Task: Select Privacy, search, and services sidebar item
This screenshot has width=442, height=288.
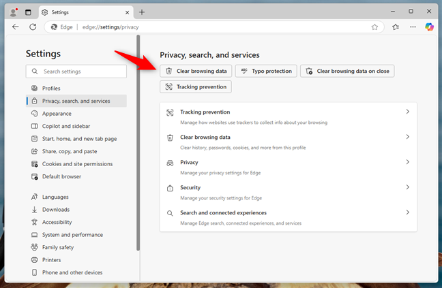Action: 76,101
